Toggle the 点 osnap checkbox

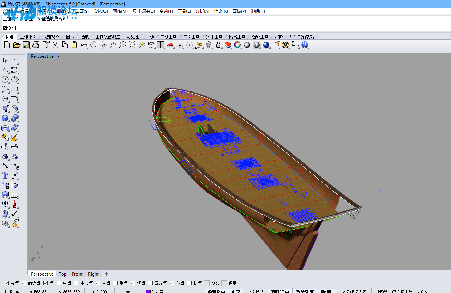46,283
